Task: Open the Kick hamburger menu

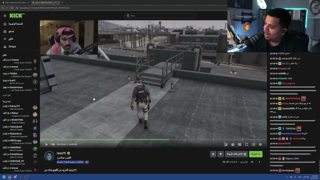Action: [x=5, y=15]
